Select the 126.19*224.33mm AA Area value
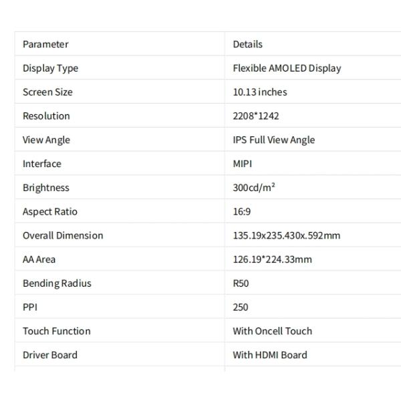The image size is (401, 401). [272, 259]
